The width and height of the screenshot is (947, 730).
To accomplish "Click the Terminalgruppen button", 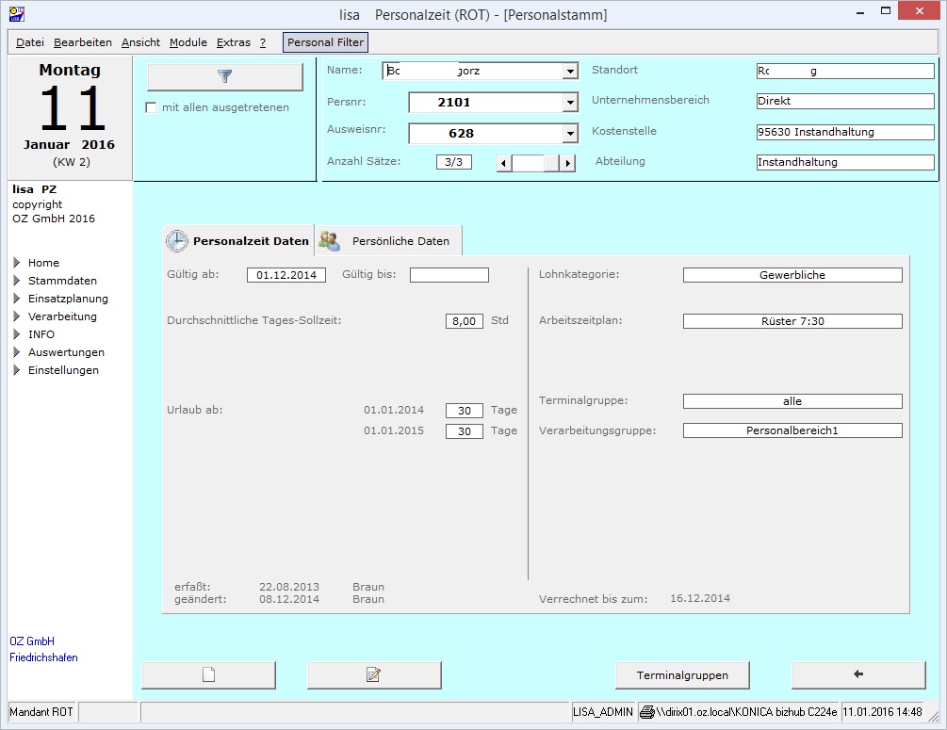I will click(x=682, y=675).
